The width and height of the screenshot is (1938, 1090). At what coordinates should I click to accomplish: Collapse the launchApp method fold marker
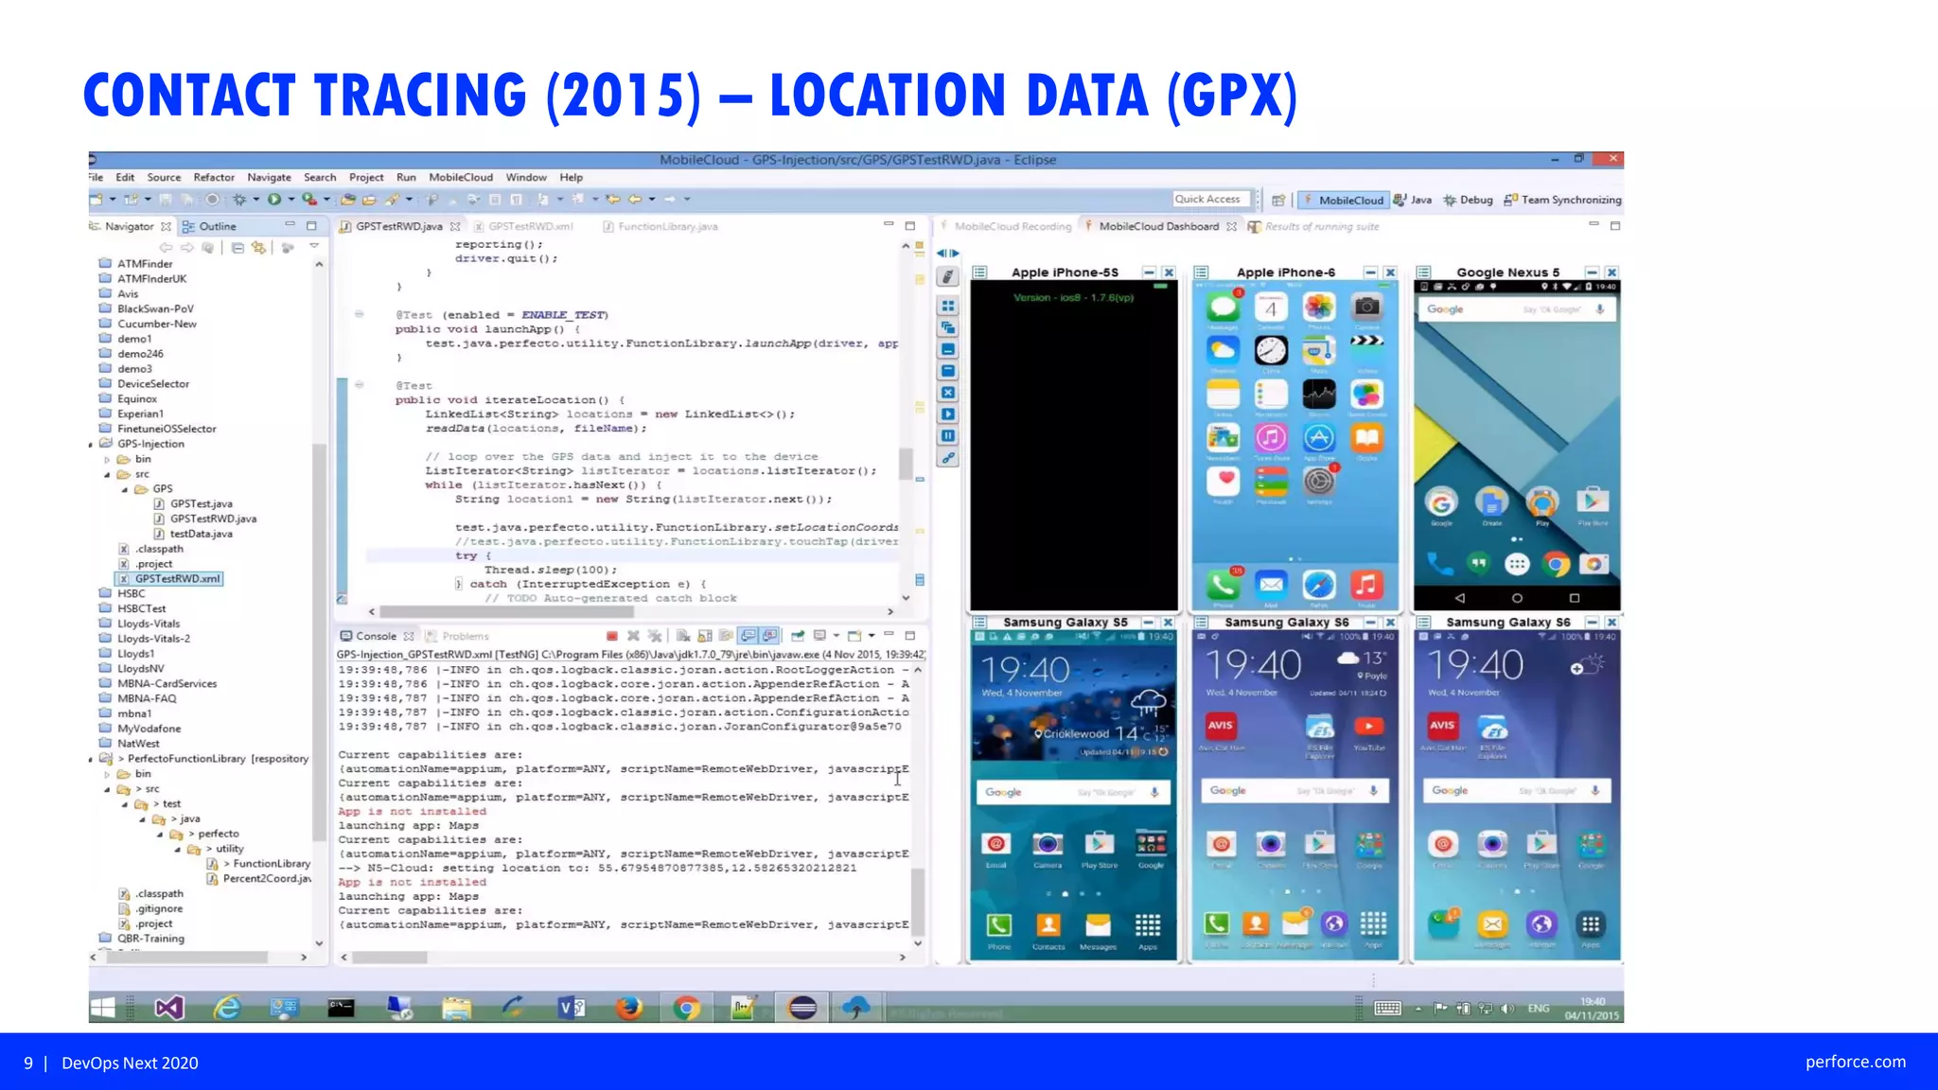tap(359, 314)
